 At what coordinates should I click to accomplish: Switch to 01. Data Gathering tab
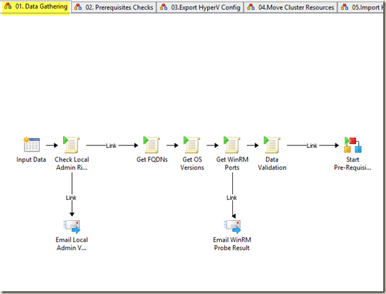pyautogui.click(x=36, y=7)
